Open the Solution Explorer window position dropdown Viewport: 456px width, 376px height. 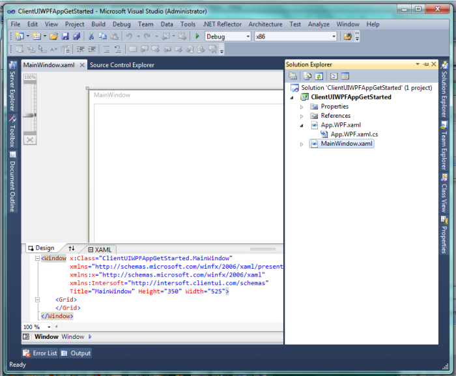tap(418, 64)
